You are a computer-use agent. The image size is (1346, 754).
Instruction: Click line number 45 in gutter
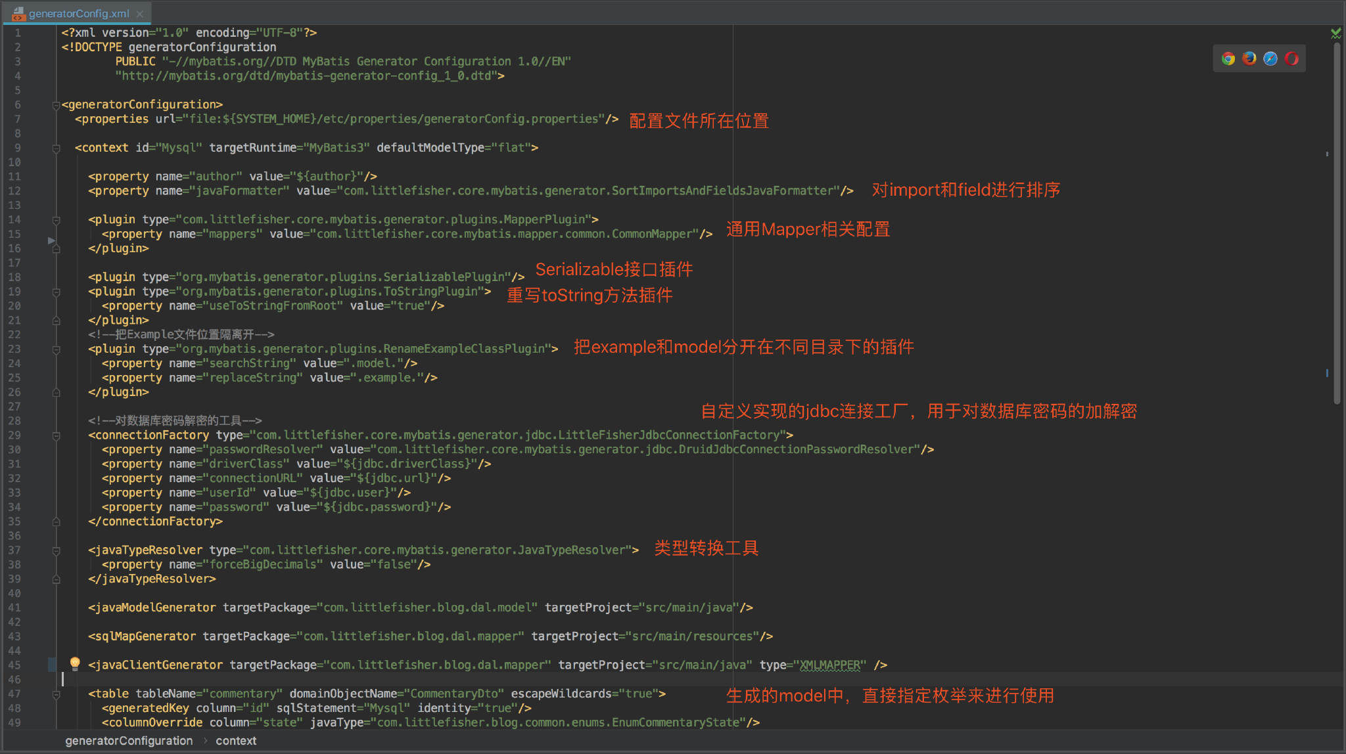(14, 665)
